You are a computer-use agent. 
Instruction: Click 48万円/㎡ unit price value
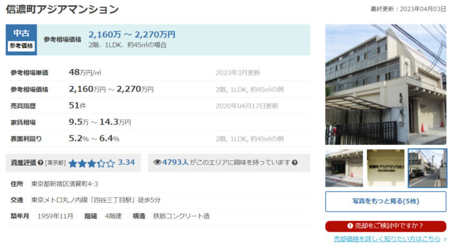point(85,72)
